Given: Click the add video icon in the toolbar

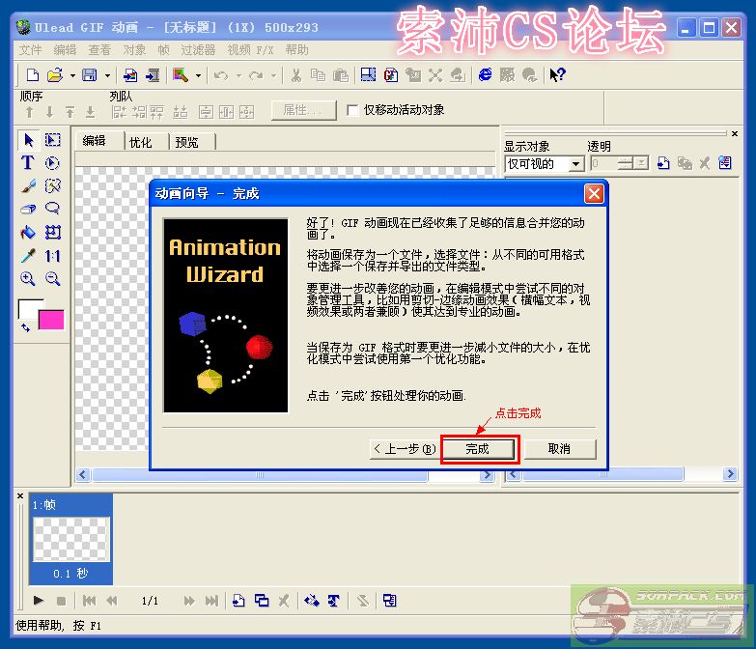Looking at the screenshot, I should (153, 75).
